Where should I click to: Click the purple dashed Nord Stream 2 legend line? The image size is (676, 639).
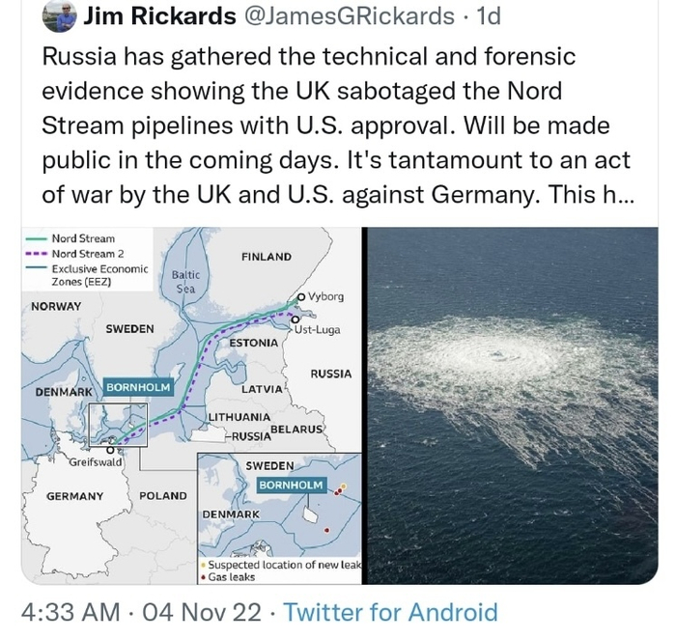click(36, 253)
